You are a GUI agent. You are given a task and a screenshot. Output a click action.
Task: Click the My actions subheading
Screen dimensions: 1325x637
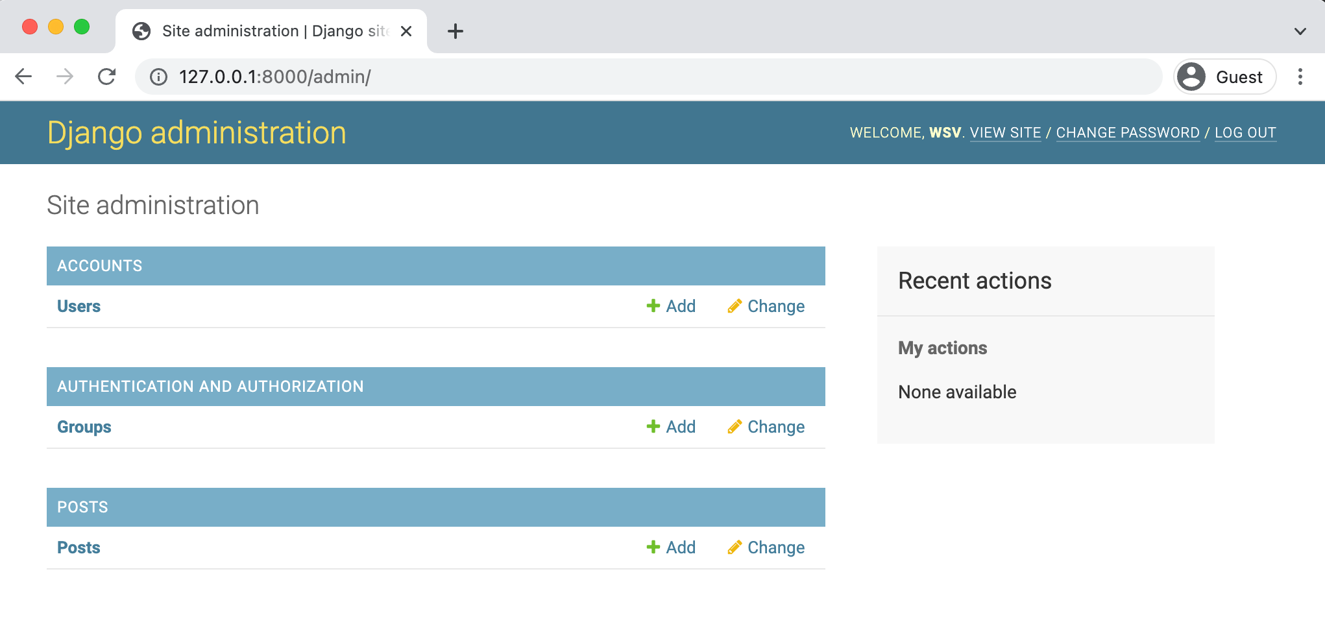942,348
